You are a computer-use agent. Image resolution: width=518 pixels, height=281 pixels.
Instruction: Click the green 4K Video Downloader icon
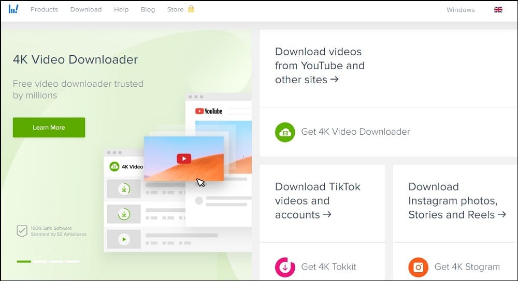[285, 132]
